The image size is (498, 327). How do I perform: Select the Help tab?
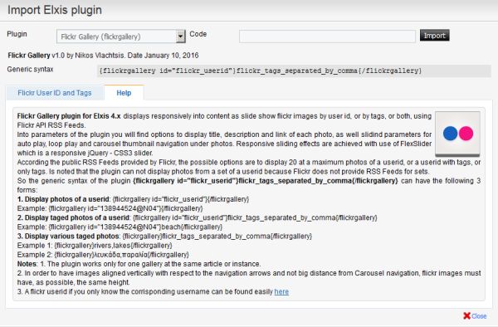click(x=124, y=93)
